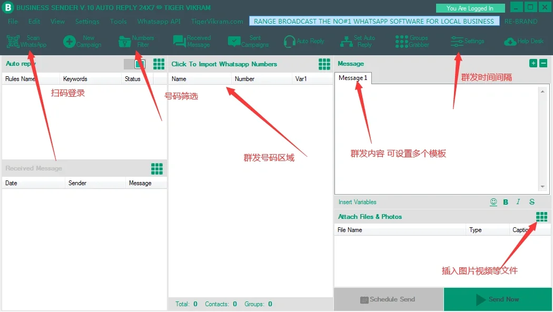Click message box scrollbar down arrow
Viewport: 553px width, 312px height.
tap(542, 187)
